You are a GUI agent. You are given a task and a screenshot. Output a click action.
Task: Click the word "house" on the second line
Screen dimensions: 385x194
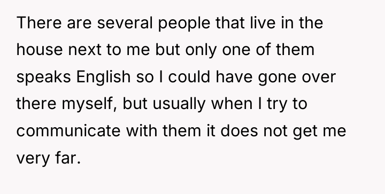point(40,50)
